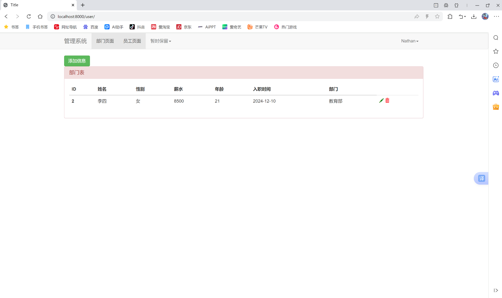Screen dimensions: 502x298
Task: Open the sidebar search icon
Action: (496, 38)
